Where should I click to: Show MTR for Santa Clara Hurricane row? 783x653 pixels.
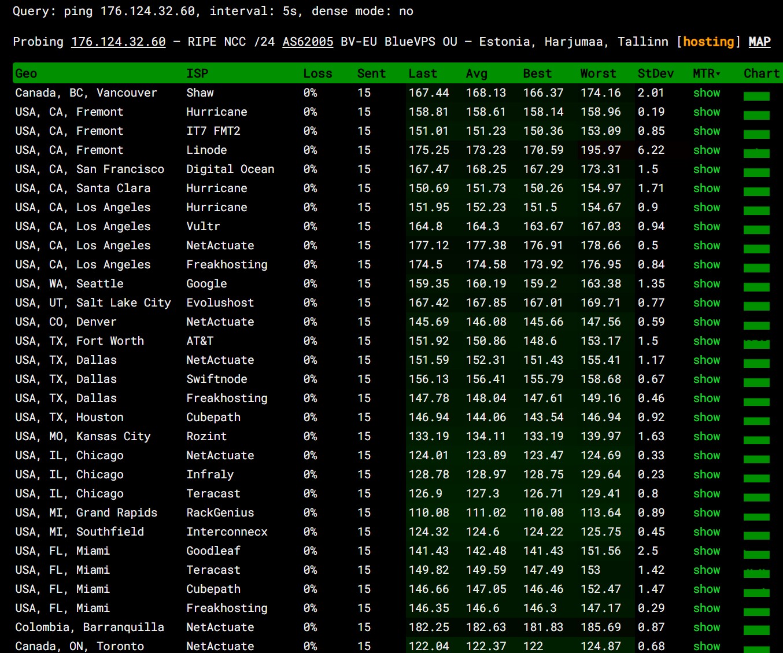point(707,188)
